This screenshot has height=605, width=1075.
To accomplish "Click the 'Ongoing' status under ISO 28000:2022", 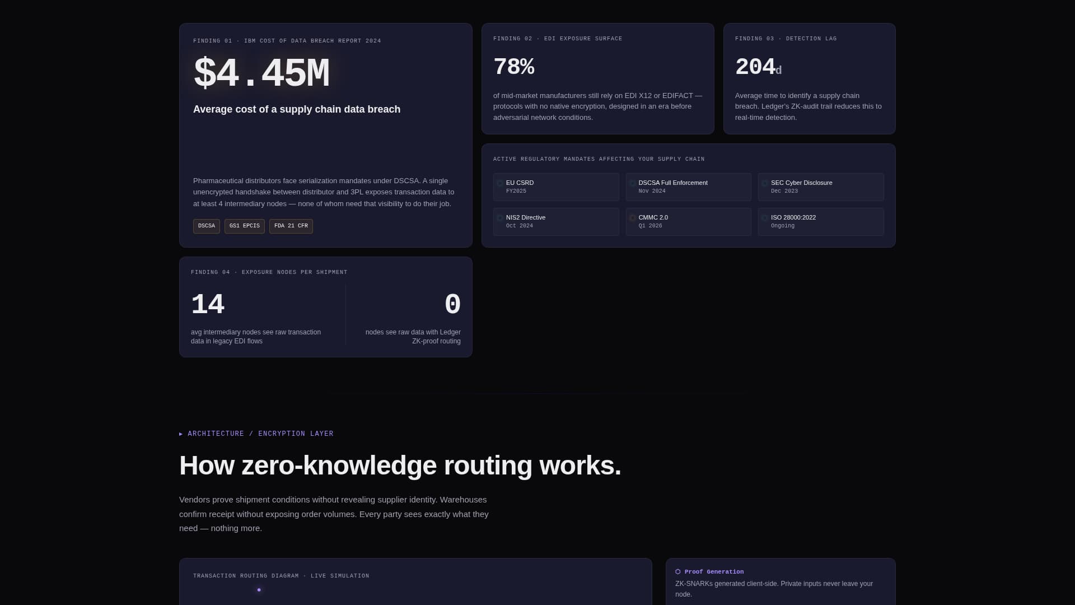I will coord(783,226).
